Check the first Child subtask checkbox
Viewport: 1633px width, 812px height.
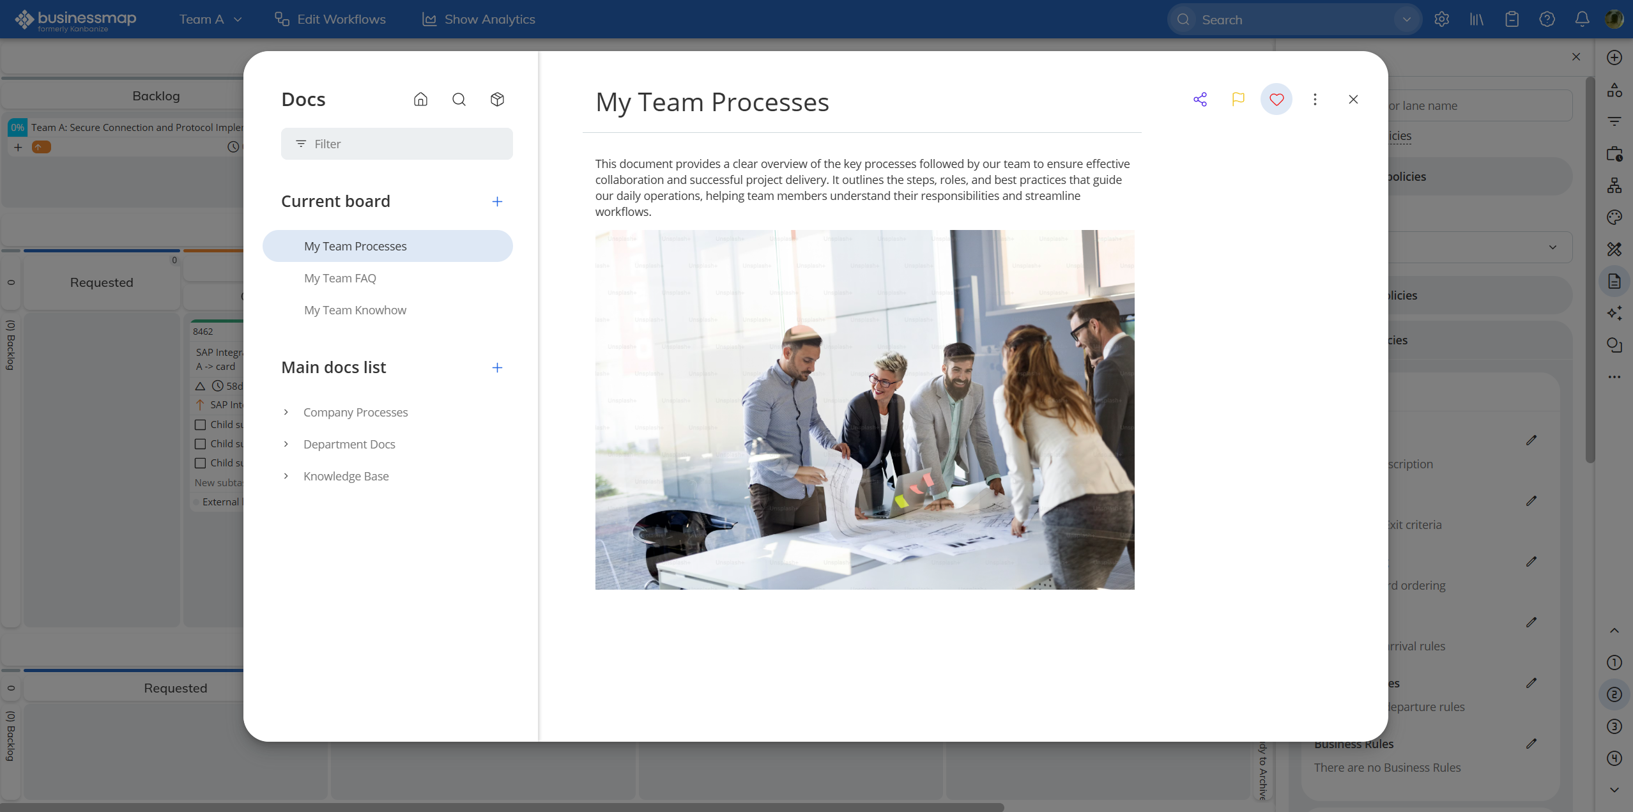point(199,424)
